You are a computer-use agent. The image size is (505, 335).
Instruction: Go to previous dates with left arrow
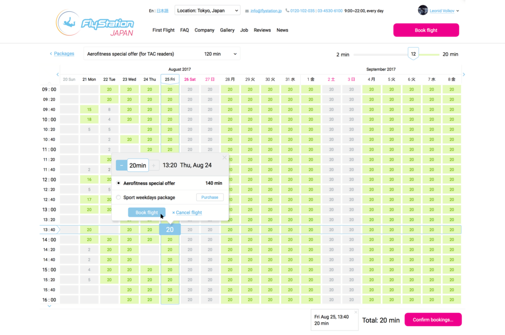[x=58, y=74]
